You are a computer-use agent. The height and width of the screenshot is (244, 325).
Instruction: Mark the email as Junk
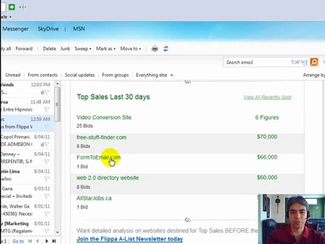[x=65, y=49]
